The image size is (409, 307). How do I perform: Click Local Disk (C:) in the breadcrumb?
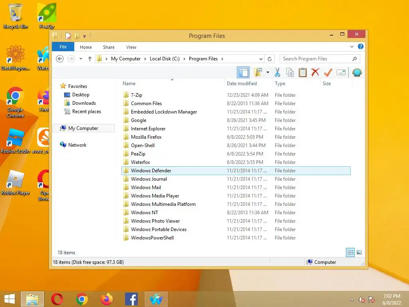(165, 59)
